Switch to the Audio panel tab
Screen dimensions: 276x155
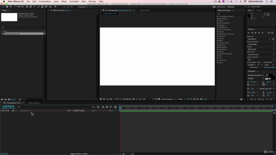259,10
